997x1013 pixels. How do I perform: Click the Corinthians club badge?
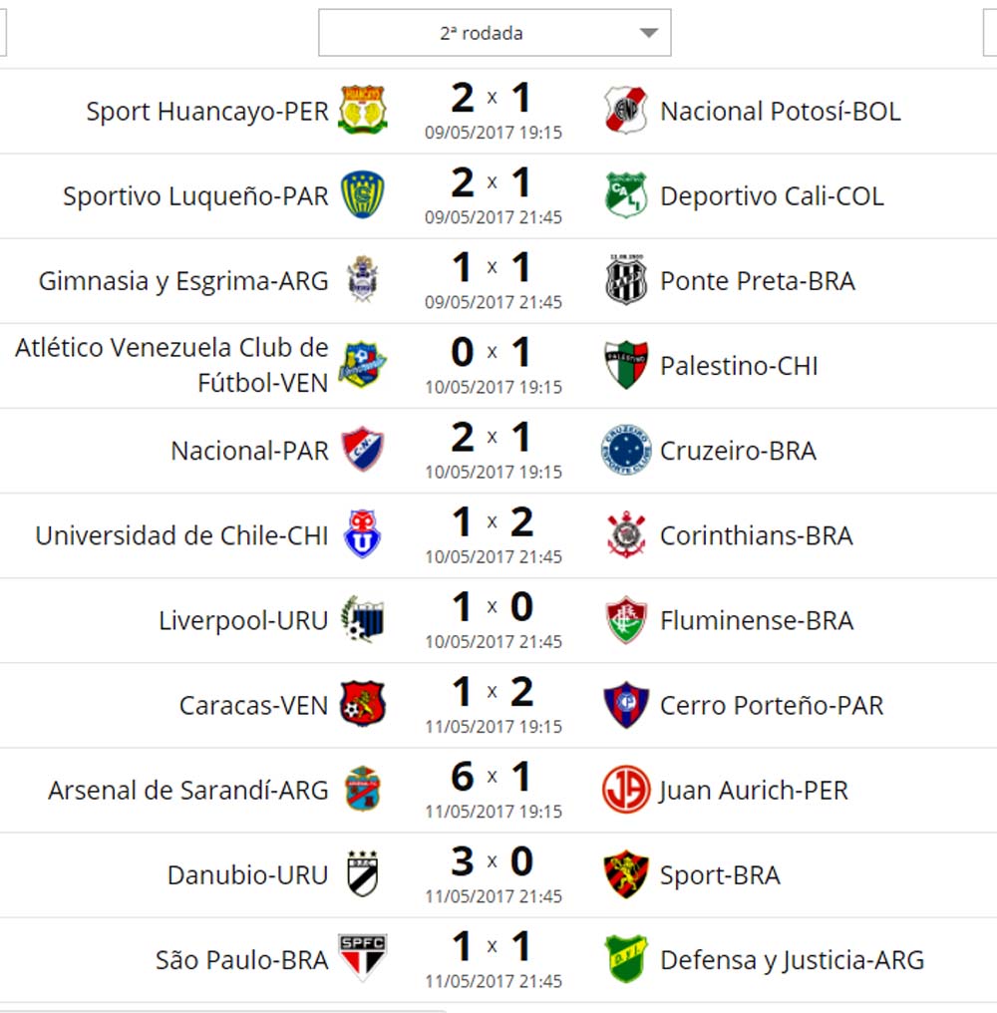[x=626, y=535]
